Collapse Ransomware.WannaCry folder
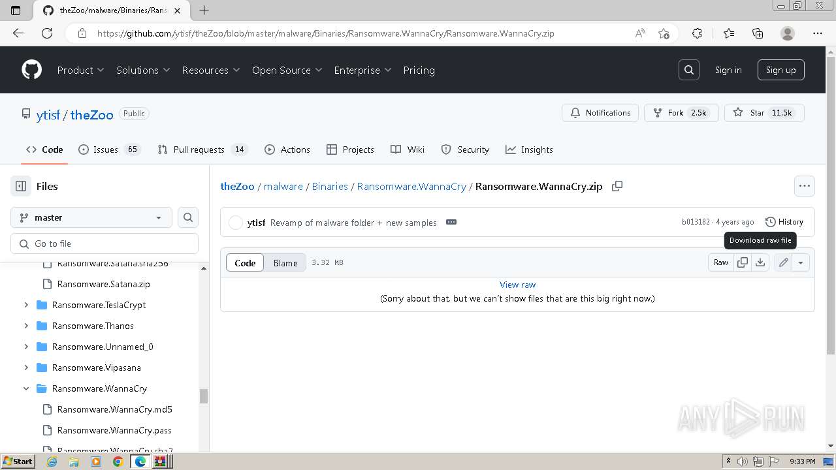Image resolution: width=836 pixels, height=470 pixels. click(26, 388)
